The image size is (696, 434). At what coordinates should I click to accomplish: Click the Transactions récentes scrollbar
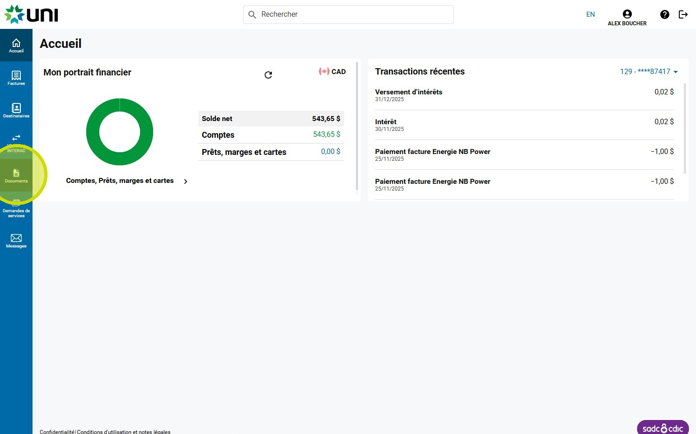685,128
